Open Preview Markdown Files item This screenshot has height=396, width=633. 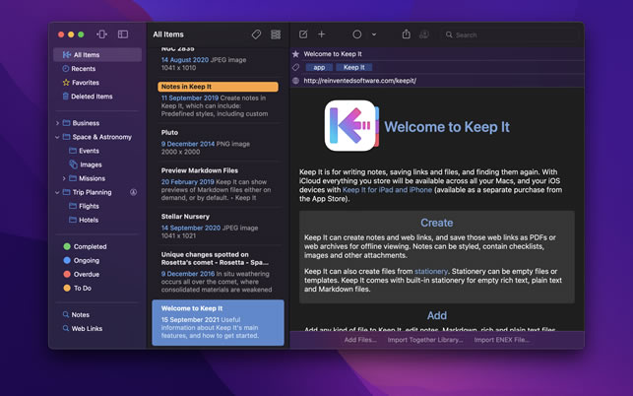(218, 184)
